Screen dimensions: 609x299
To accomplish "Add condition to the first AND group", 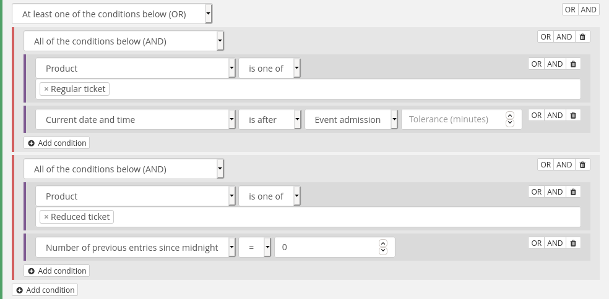I will 57,143.
